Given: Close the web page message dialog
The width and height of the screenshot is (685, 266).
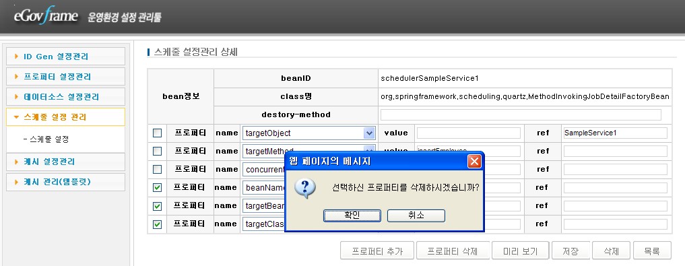Looking at the screenshot, I should pos(474,162).
